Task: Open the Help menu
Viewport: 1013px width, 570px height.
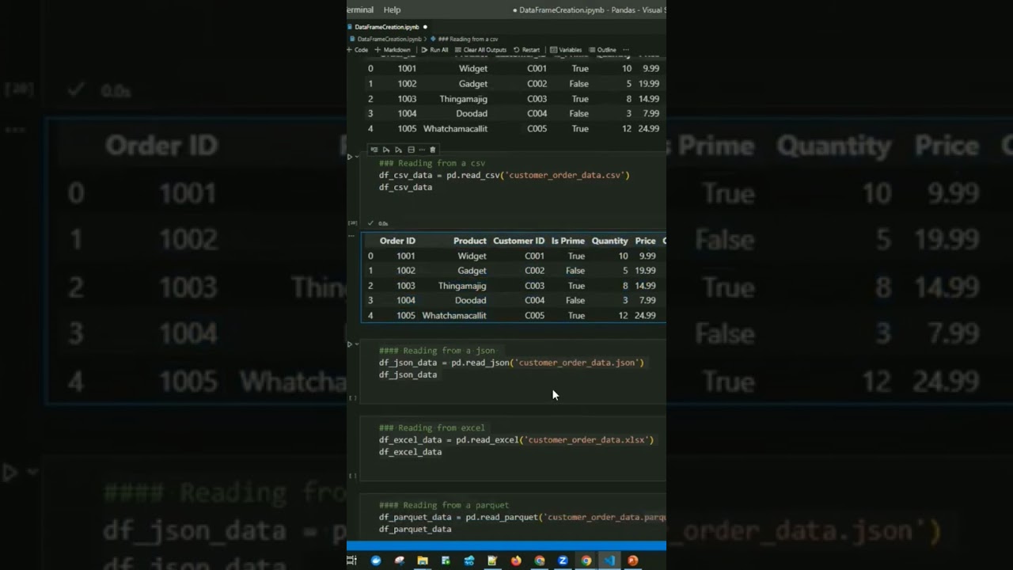Action: point(392,9)
